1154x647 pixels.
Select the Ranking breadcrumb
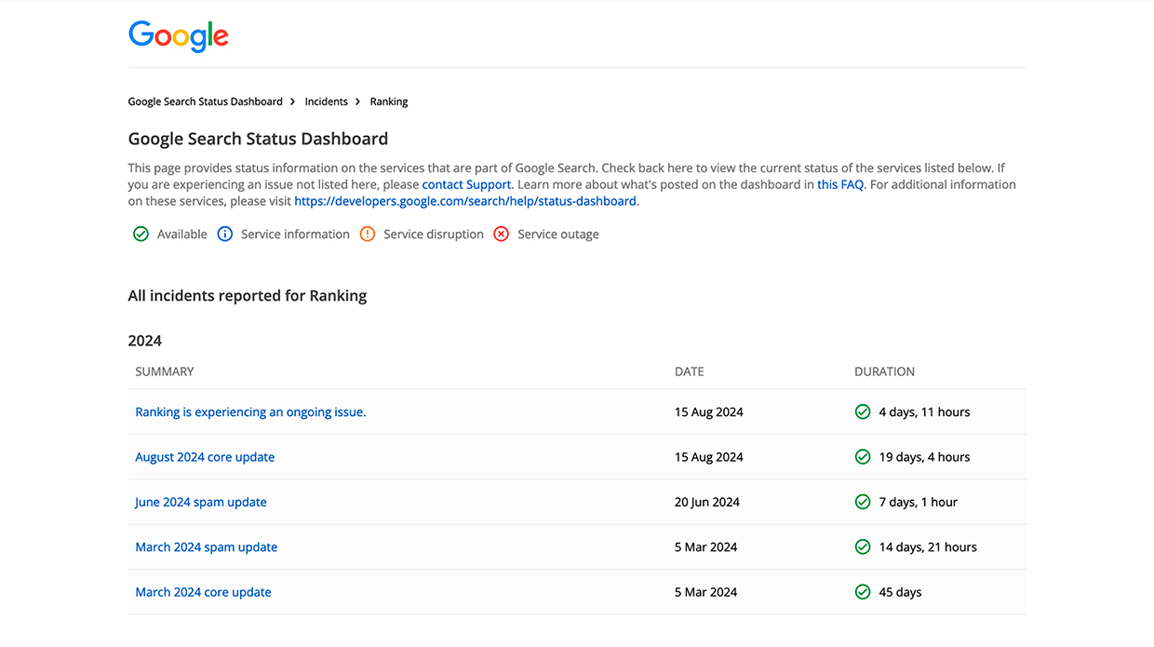389,101
